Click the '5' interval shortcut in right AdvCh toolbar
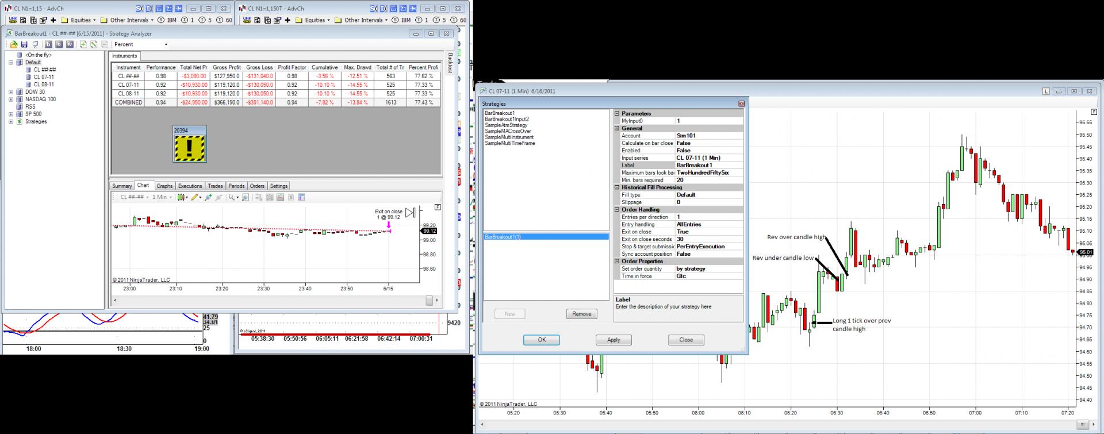 [440, 20]
